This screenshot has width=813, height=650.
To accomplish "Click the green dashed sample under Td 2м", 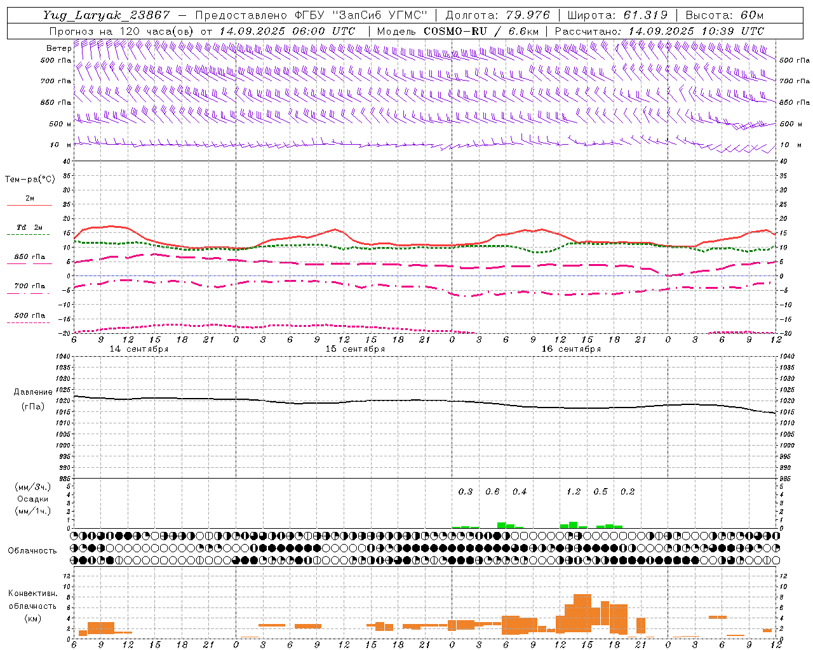I will [x=28, y=234].
